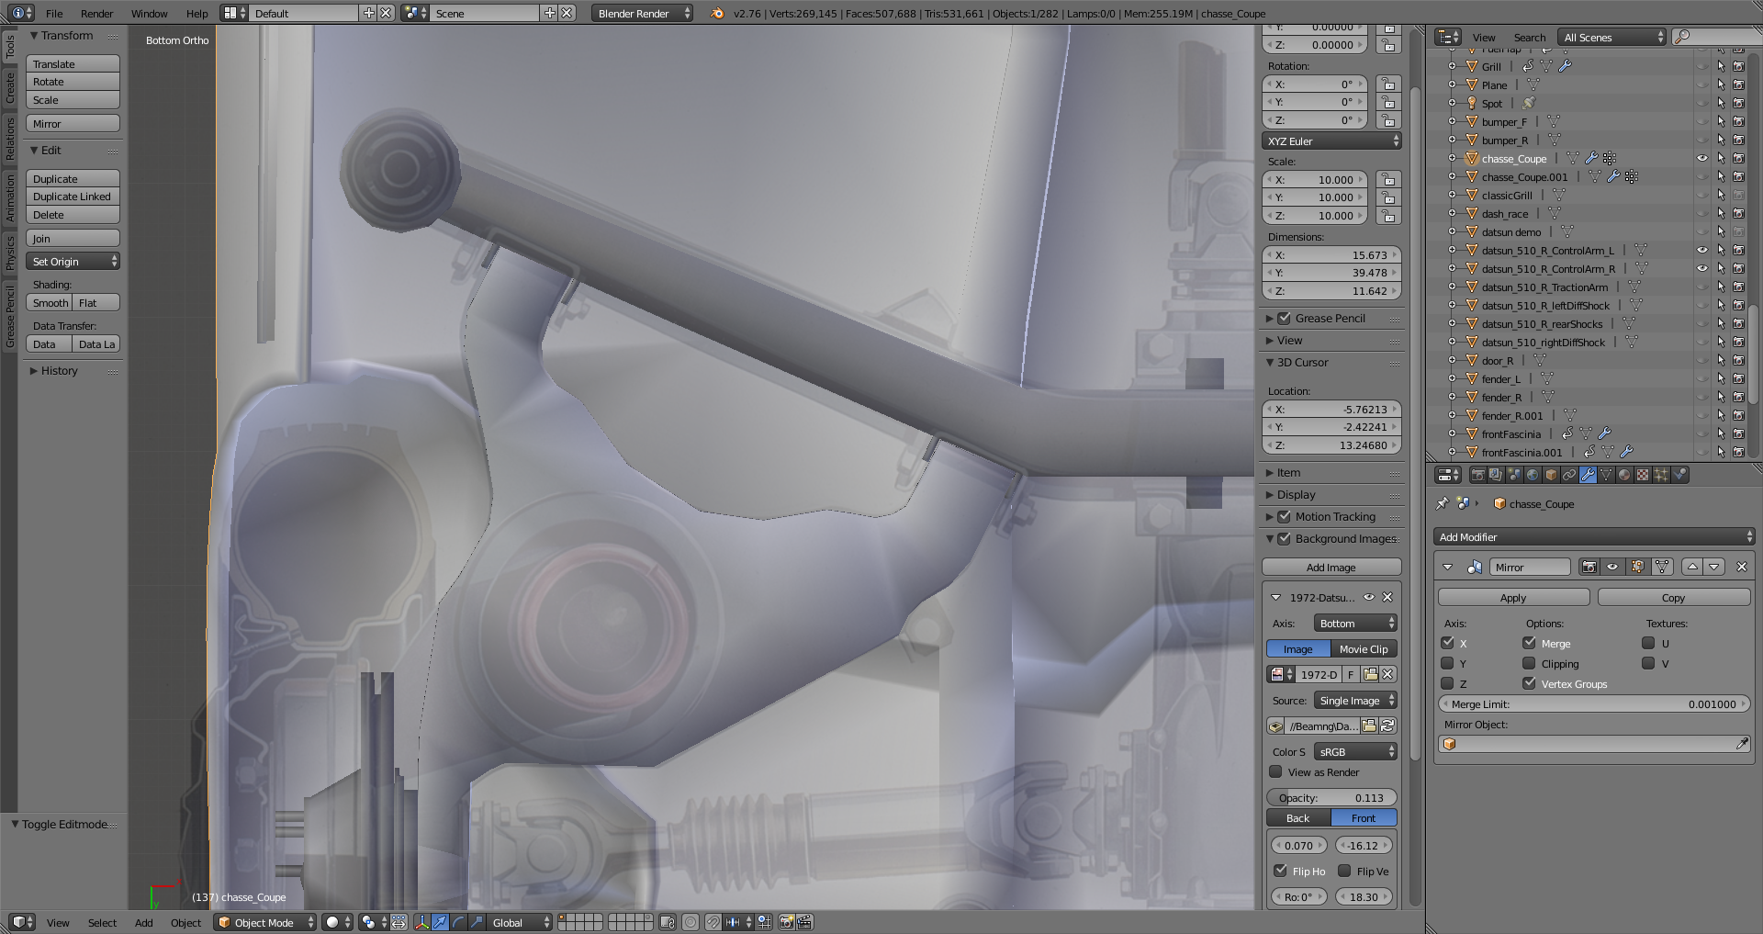Open the World properties globe tab
Image resolution: width=1763 pixels, height=934 pixels.
pos(1533,475)
